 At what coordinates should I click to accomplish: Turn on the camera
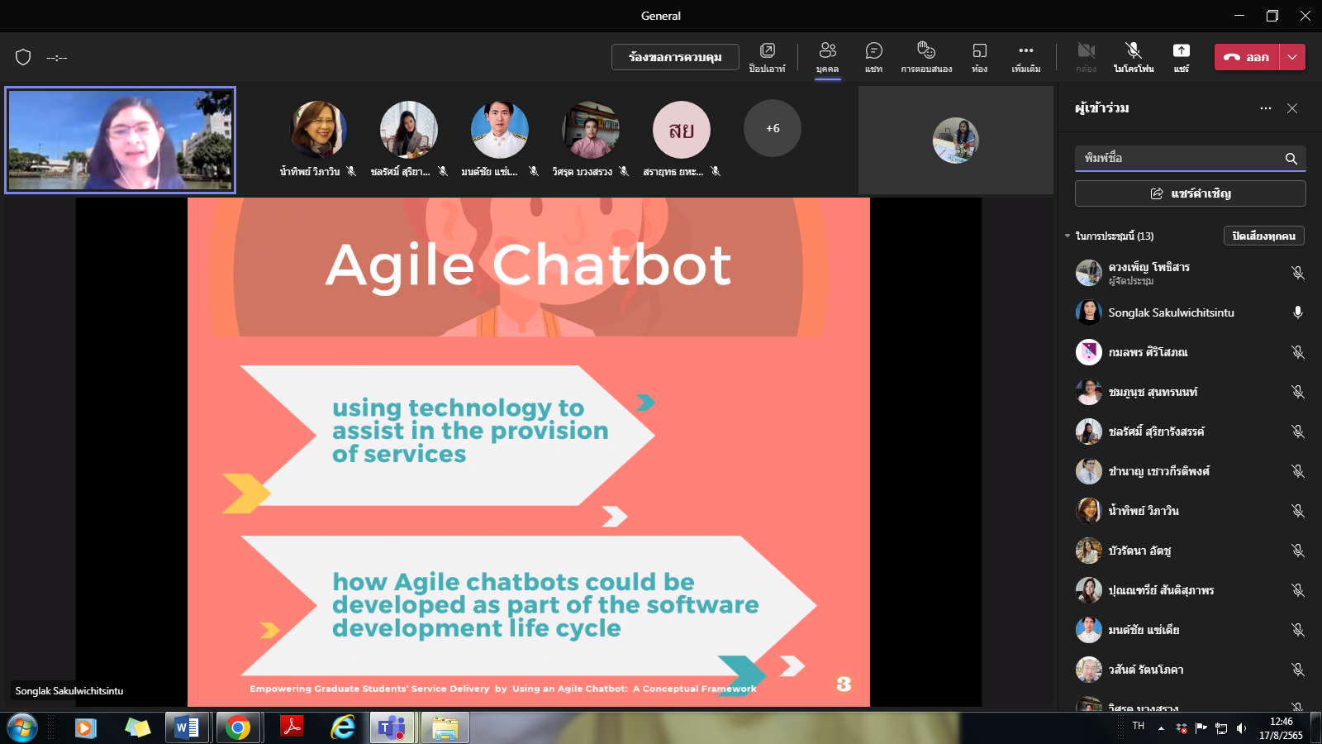pyautogui.click(x=1086, y=57)
